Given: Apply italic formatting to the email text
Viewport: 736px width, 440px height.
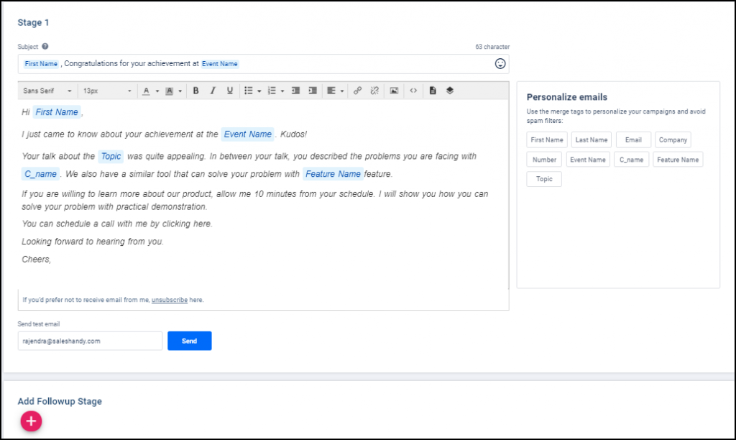Looking at the screenshot, I should [x=212, y=91].
